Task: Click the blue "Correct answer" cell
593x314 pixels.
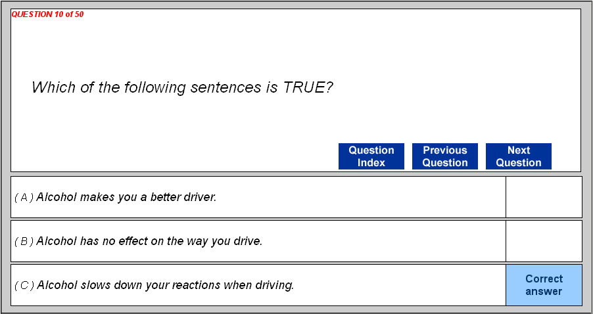Action: pos(544,285)
